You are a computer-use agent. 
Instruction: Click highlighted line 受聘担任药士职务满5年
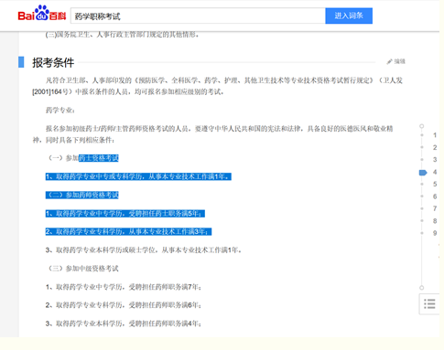point(125,214)
